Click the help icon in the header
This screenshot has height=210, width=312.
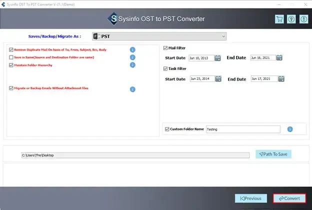(291, 19)
